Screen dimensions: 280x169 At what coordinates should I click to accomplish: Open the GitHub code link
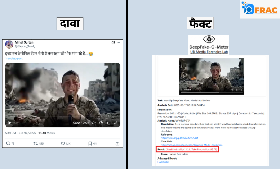(x=188, y=145)
